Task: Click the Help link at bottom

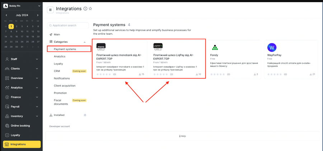Action: click(183, 136)
